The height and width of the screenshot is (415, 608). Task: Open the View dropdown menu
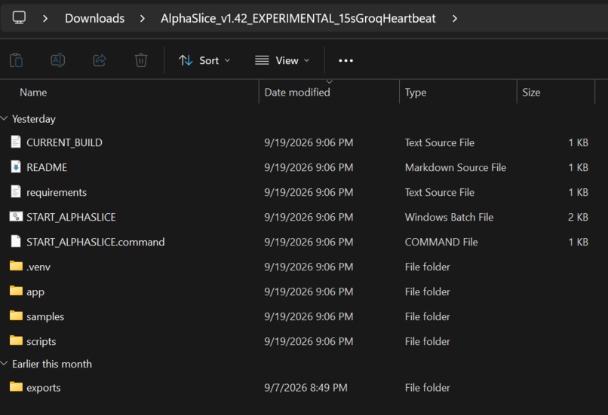pyautogui.click(x=282, y=60)
